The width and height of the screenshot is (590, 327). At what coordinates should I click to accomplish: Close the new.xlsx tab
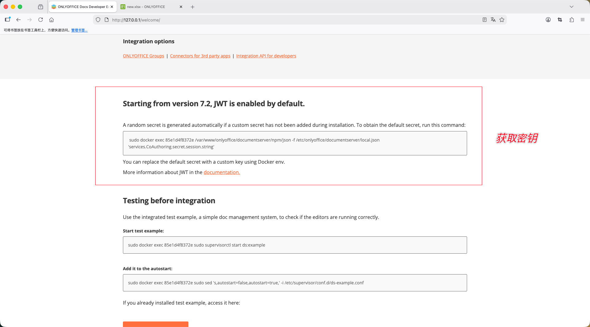pyautogui.click(x=181, y=7)
